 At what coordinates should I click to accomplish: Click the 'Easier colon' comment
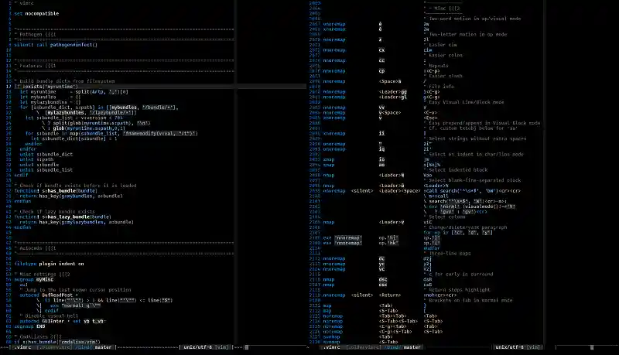coord(446,55)
